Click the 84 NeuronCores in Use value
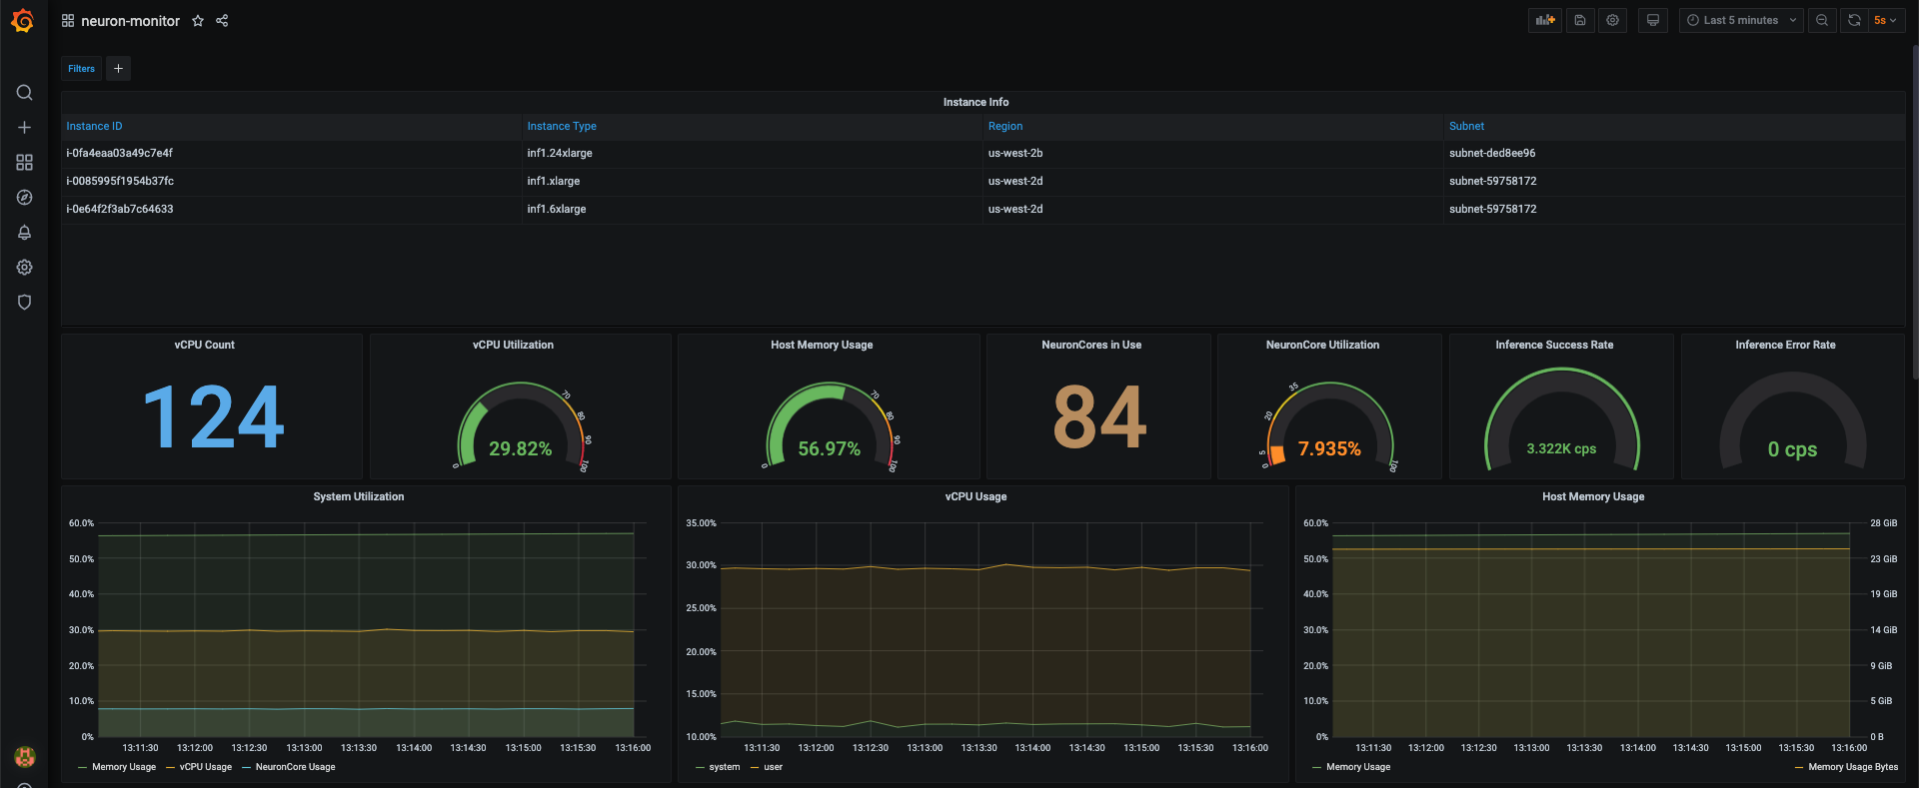The width and height of the screenshot is (1919, 788). [x=1099, y=416]
